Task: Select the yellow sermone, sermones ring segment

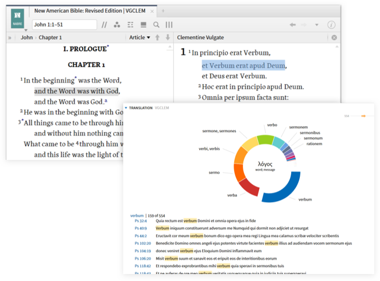Action: [250, 144]
